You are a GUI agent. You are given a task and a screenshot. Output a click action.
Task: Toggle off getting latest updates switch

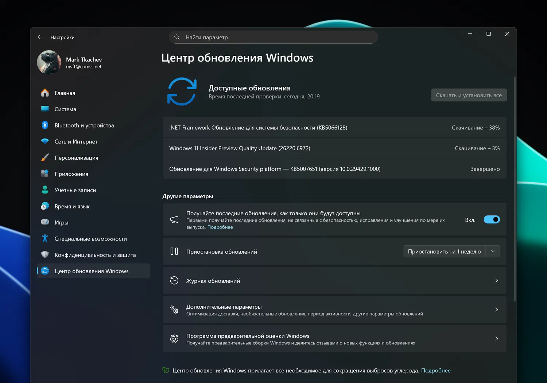coord(492,219)
